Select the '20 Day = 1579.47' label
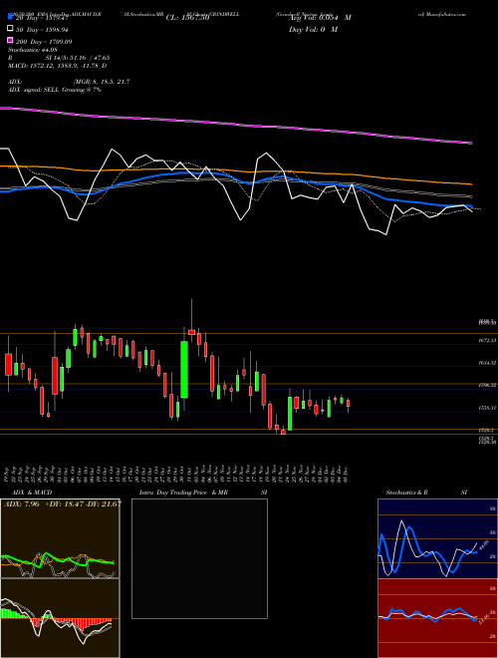Viewport: 498px width, 658px height. tap(41, 18)
